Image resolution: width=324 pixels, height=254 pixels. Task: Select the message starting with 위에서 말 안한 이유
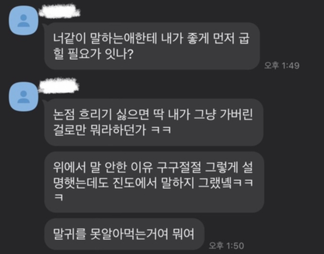pos(154,182)
